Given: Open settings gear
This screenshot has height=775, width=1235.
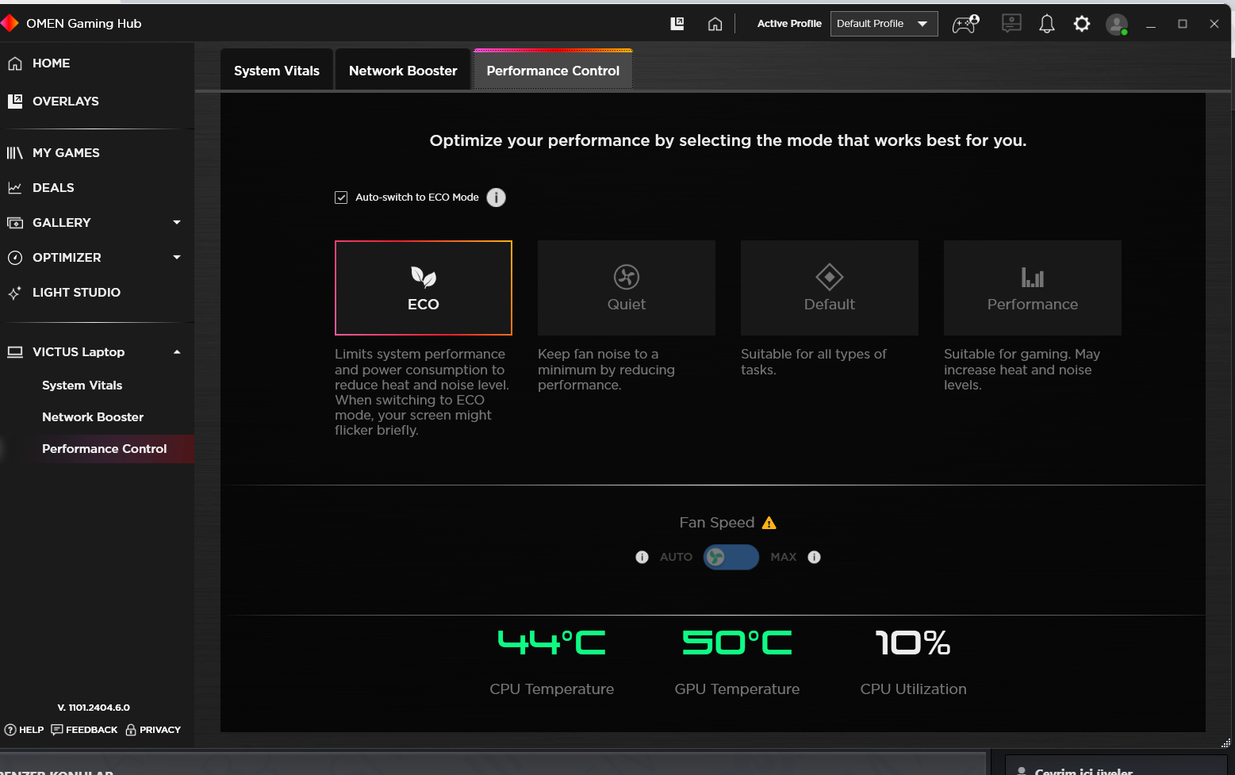Looking at the screenshot, I should coord(1082,24).
